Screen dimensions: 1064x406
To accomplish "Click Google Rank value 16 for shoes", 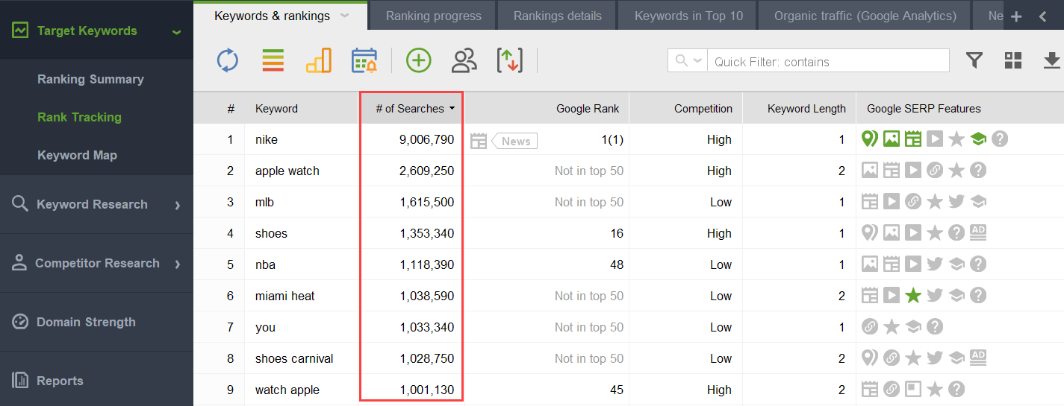I will point(617,233).
